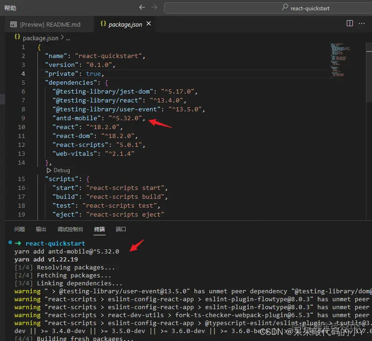Click the "scripts" key on line 15
This screenshot has width=372, height=341.
pos(62,179)
